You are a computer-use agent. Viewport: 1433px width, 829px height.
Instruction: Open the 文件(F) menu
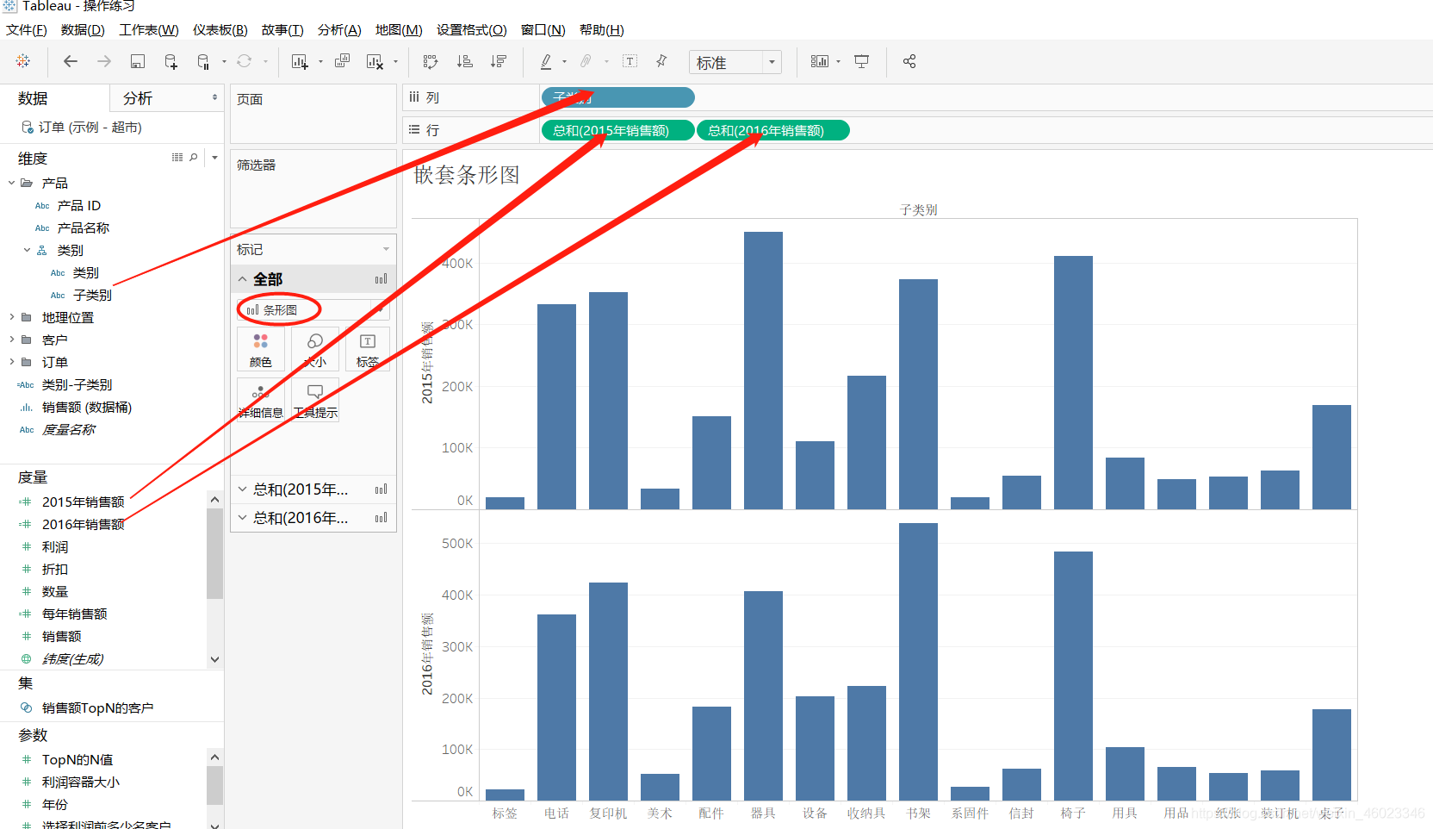click(x=27, y=29)
